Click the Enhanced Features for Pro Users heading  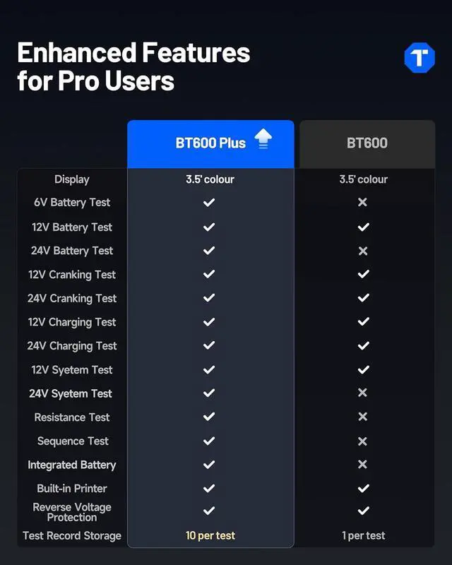pyautogui.click(x=133, y=66)
